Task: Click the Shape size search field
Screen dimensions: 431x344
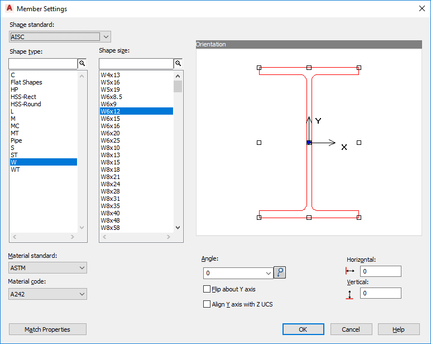Action: pyautogui.click(x=136, y=64)
